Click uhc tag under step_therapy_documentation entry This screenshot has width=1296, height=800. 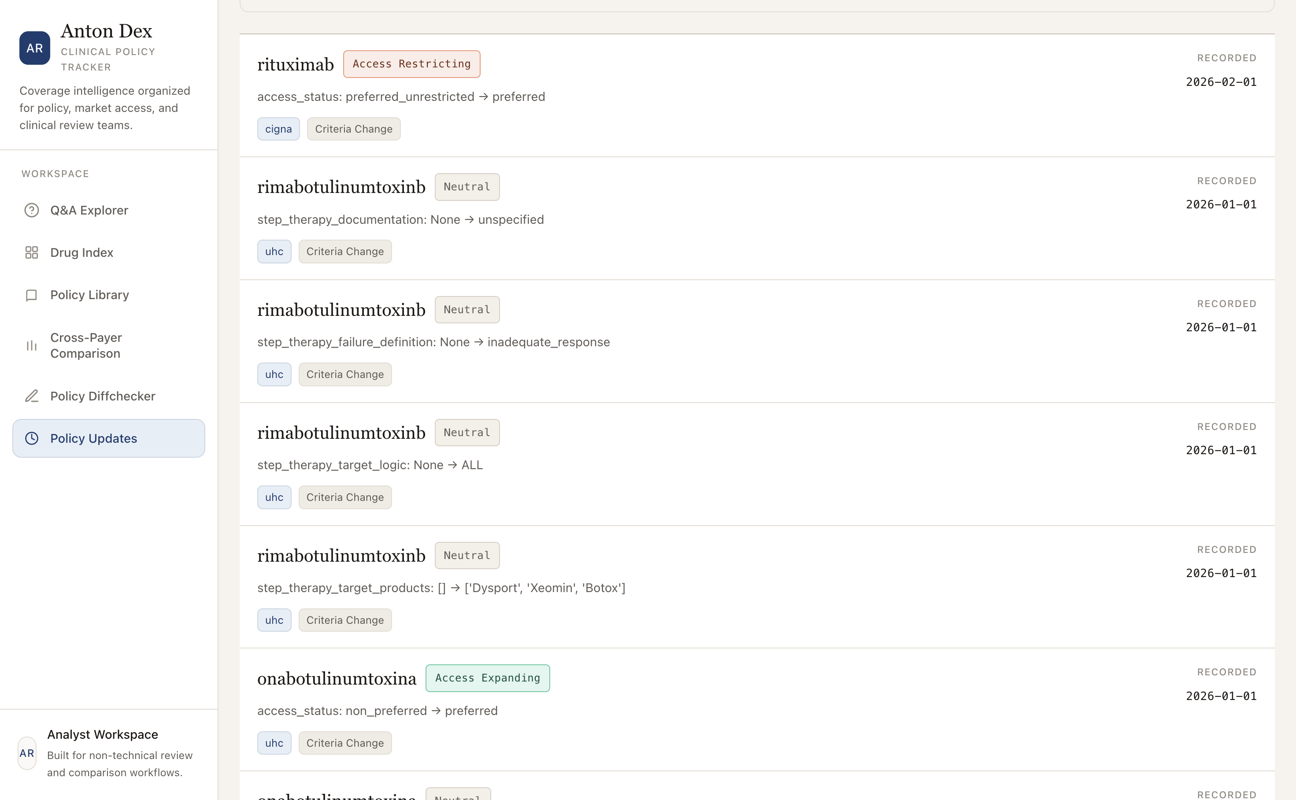[274, 252]
